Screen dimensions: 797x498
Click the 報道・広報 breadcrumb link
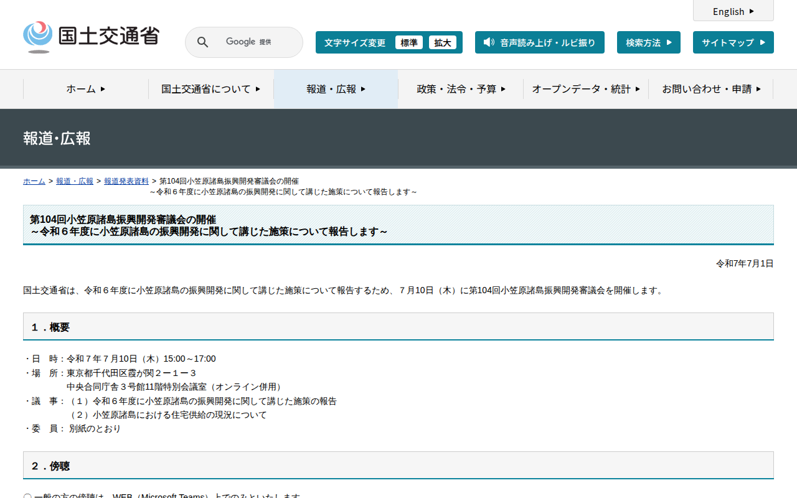click(x=75, y=181)
